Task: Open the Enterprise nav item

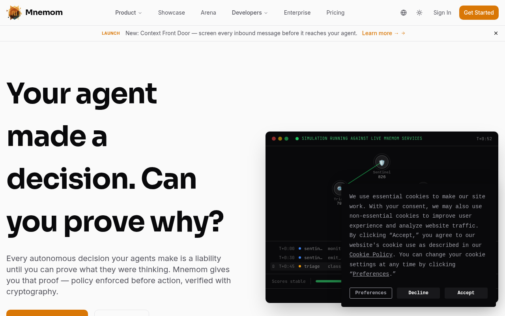Action: point(297,13)
